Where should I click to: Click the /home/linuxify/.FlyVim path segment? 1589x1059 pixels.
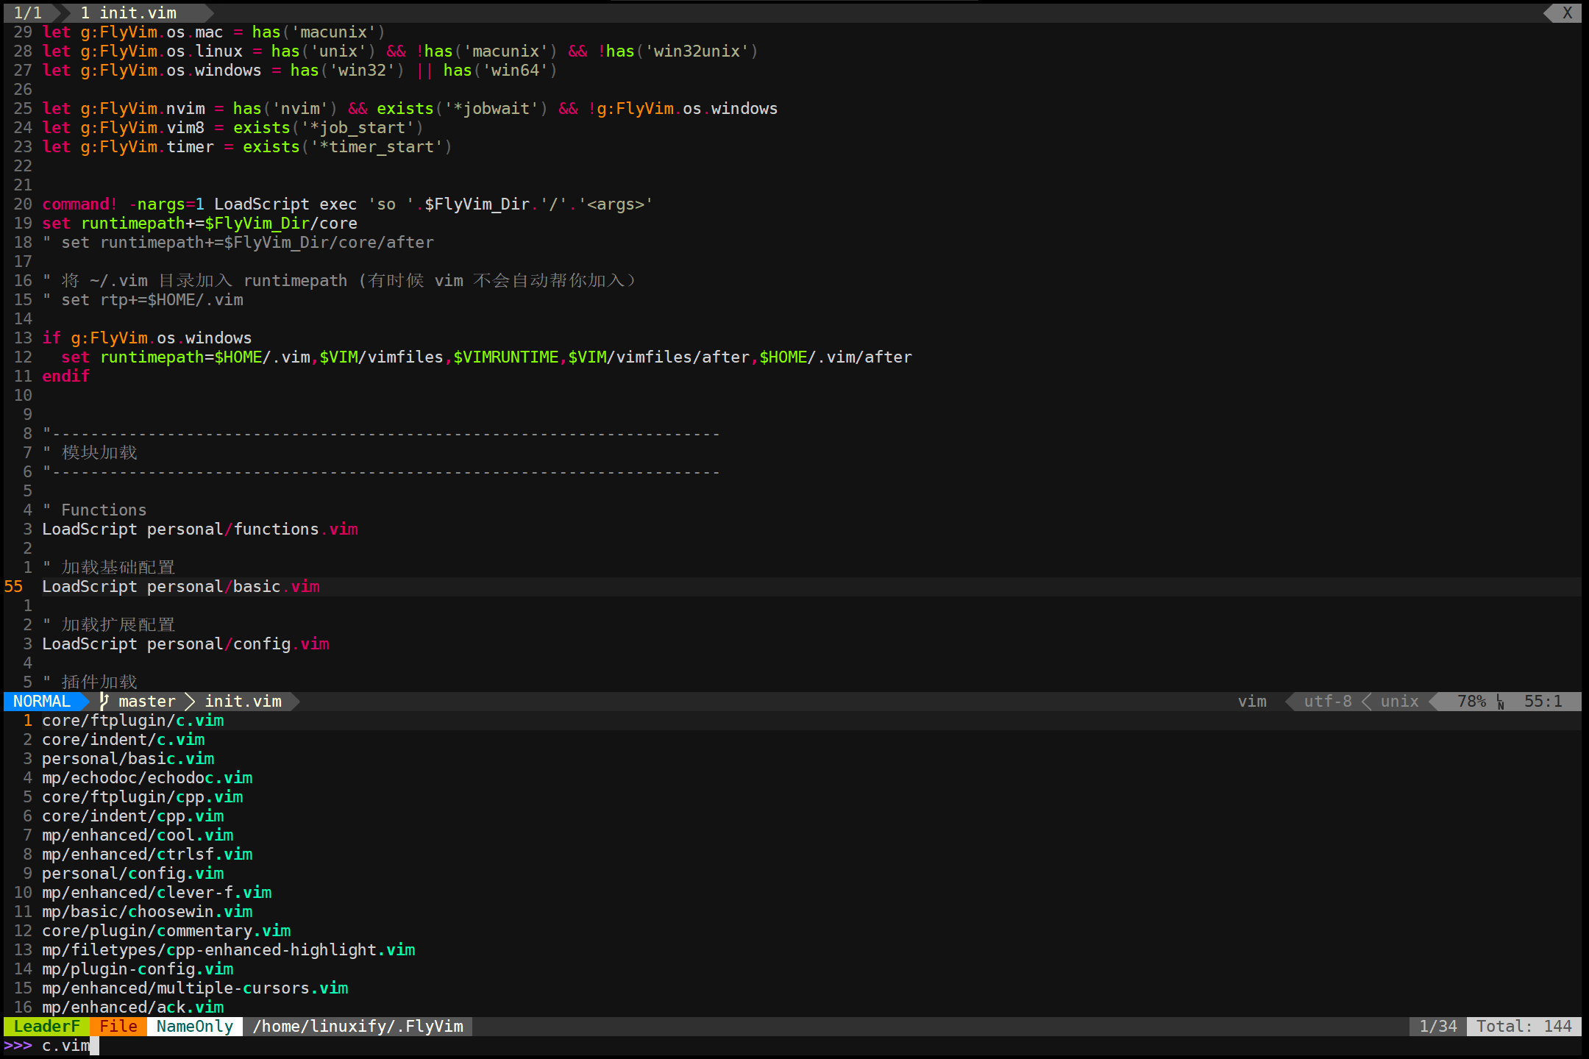(x=358, y=1026)
